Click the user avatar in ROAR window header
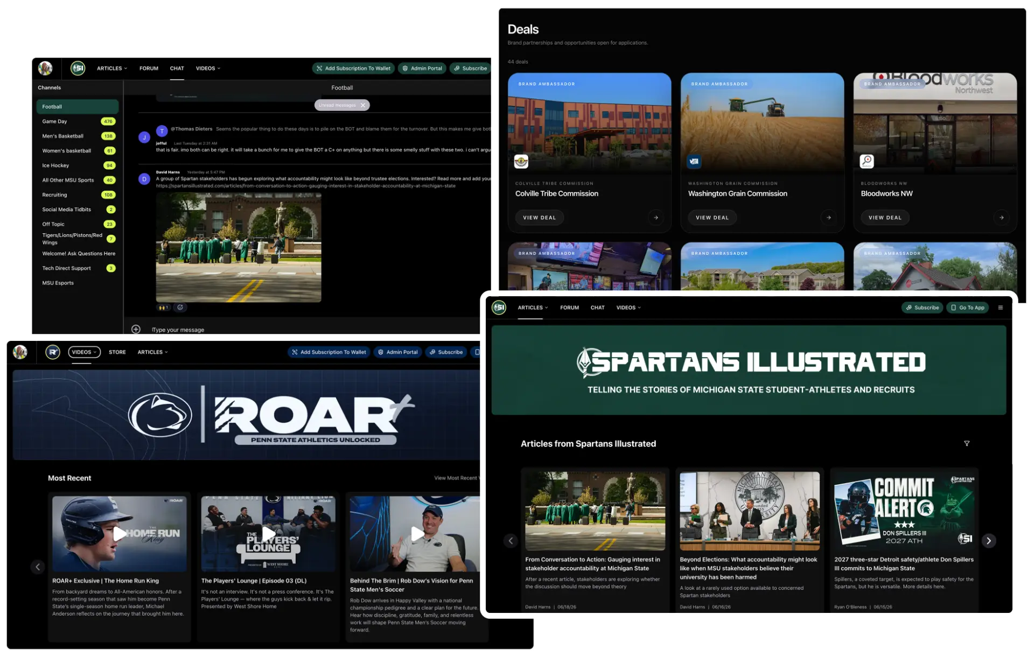 (20, 352)
